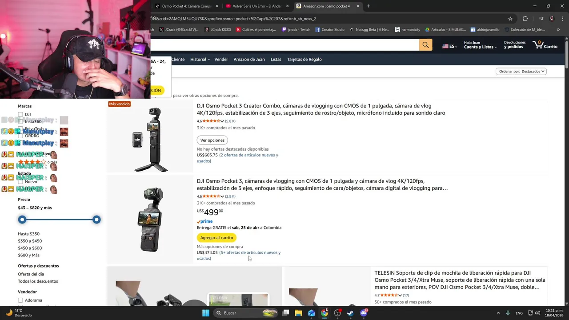Image resolution: width=569 pixels, height=320 pixels.
Task: Open the browser extensions puzzle icon
Action: click(525, 19)
